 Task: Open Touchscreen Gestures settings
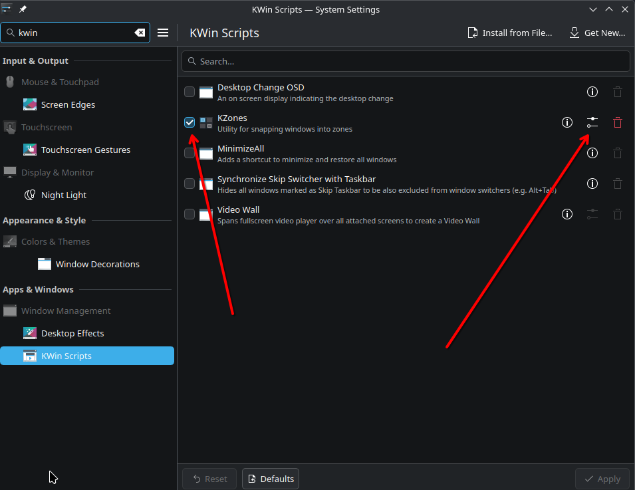pyautogui.click(x=87, y=150)
